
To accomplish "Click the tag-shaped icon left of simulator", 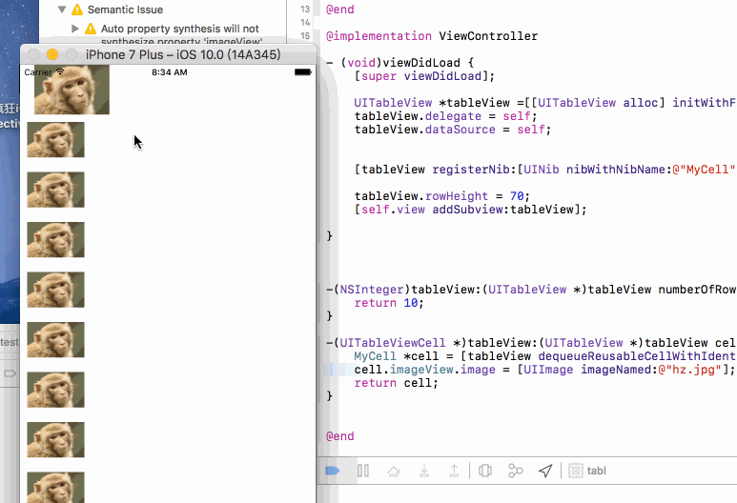I will coord(10,373).
